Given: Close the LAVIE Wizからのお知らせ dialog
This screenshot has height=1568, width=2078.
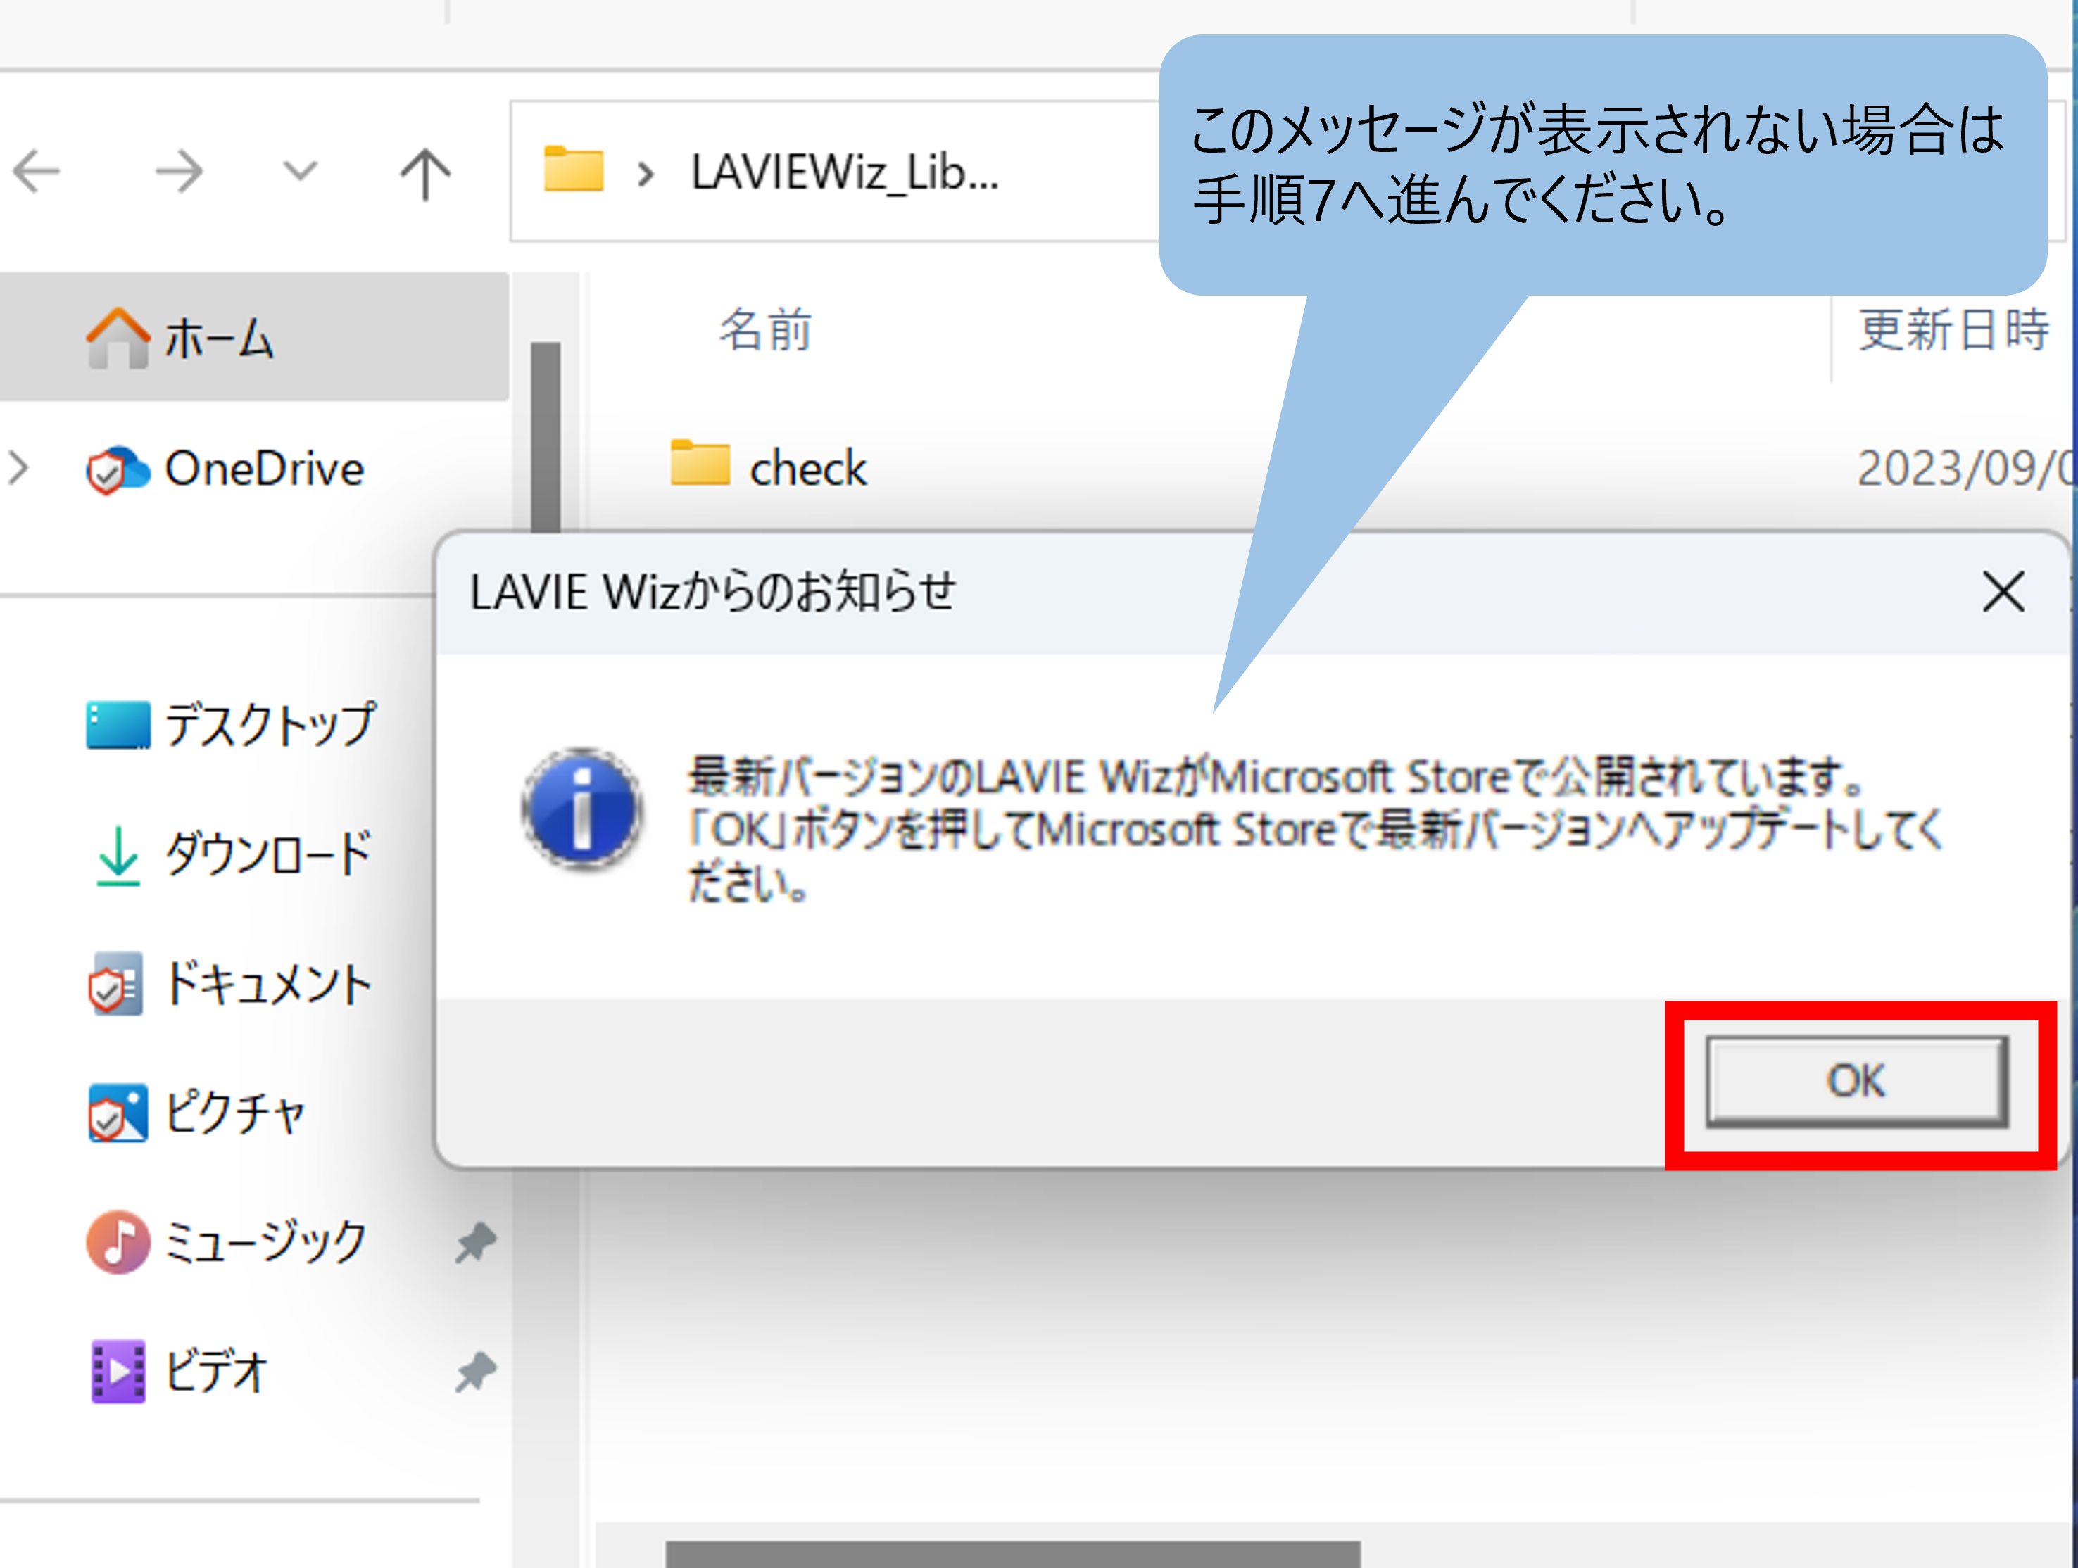Looking at the screenshot, I should [x=2003, y=592].
